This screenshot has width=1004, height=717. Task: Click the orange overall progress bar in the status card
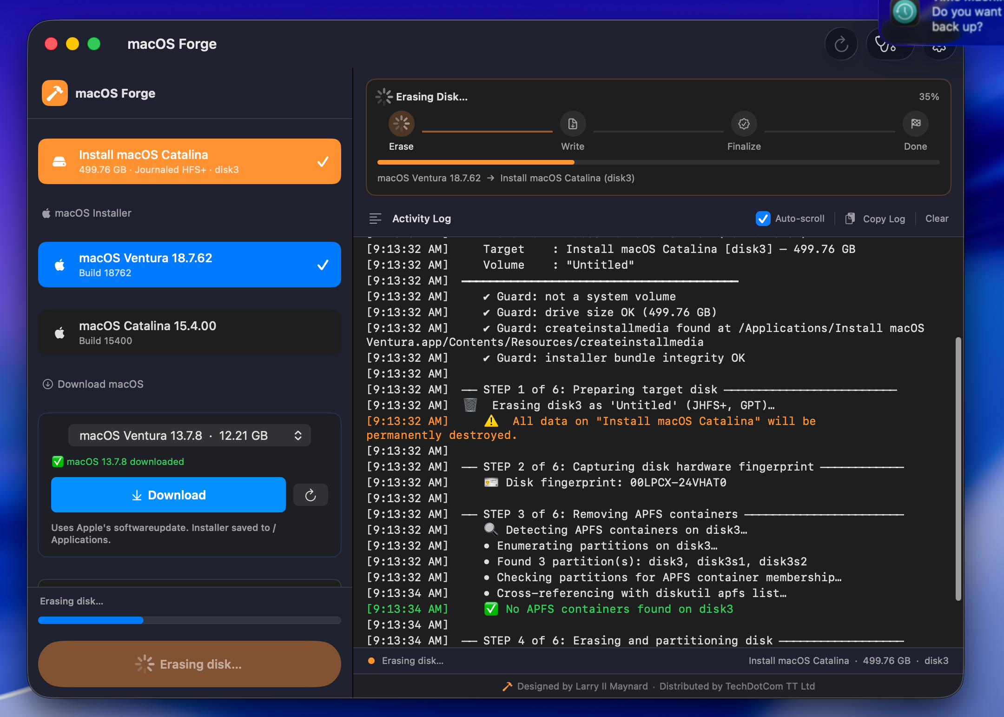[x=658, y=162]
